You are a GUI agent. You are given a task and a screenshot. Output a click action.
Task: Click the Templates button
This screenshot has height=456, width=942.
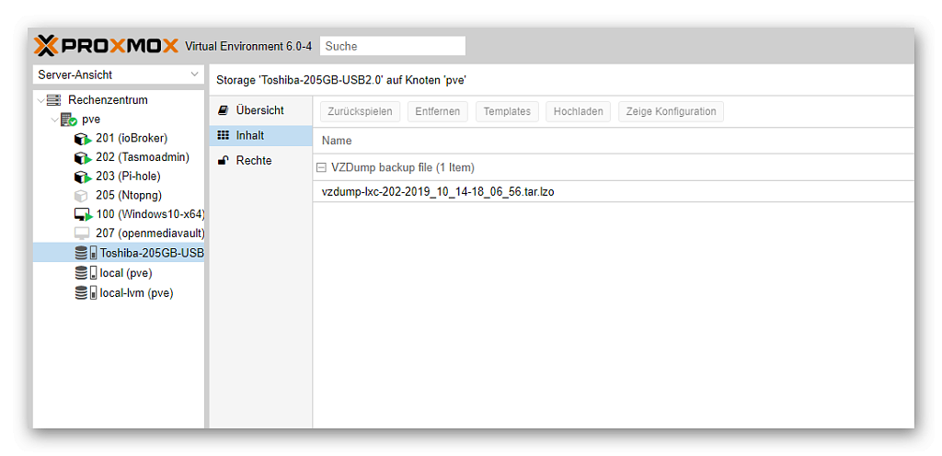click(x=507, y=111)
